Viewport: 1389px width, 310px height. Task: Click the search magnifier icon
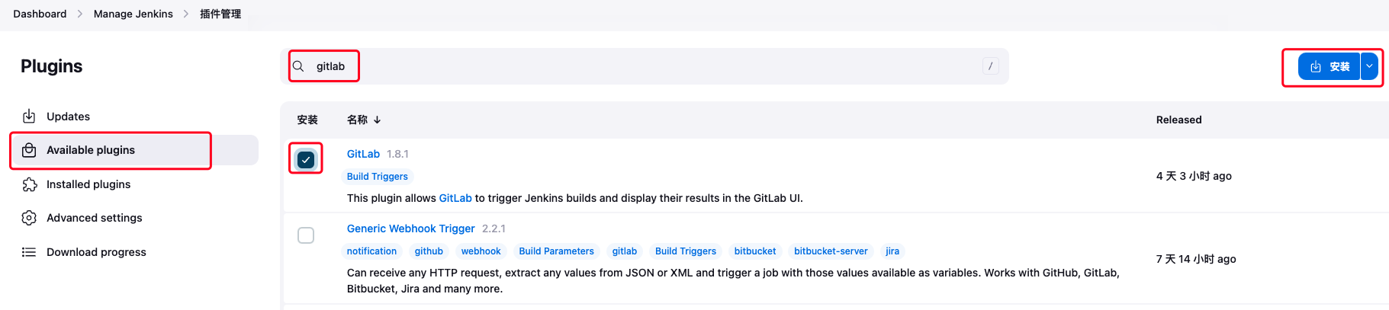pyautogui.click(x=298, y=66)
